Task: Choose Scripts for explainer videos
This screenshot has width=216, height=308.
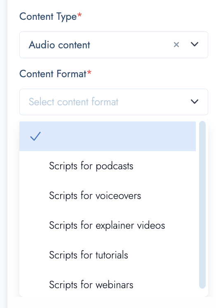Action: [x=108, y=225]
